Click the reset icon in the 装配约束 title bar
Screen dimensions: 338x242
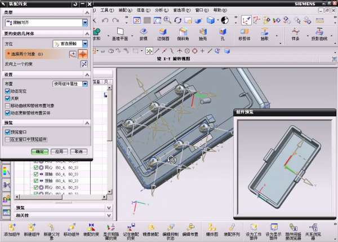click(x=75, y=4)
